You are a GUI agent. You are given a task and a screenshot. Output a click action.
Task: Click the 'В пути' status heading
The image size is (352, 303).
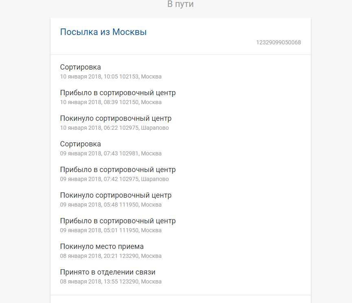[180, 4]
